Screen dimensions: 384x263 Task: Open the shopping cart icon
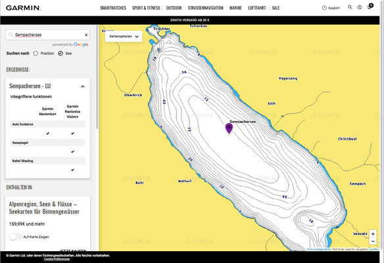pyautogui.click(x=369, y=7)
